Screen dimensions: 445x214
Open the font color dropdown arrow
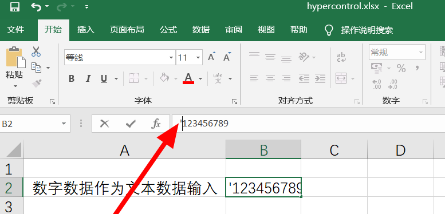tap(200, 78)
